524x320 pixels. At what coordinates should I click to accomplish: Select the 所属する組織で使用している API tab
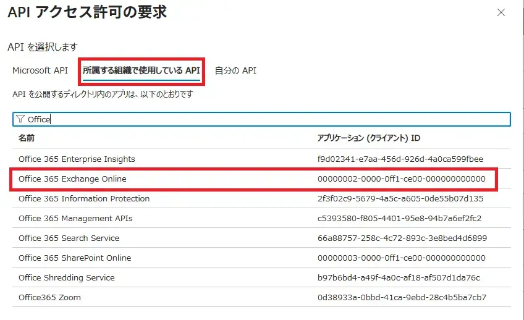tap(142, 70)
